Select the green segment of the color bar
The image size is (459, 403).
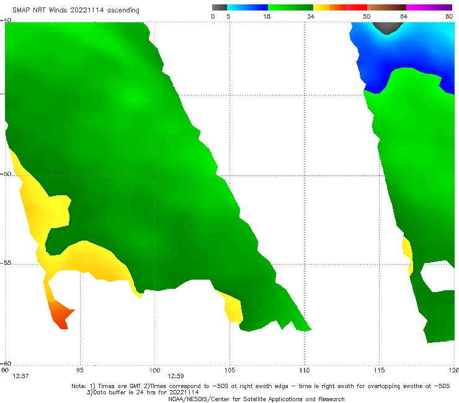pos(290,7)
